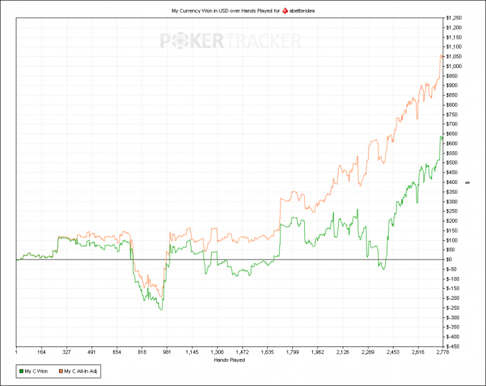Select the 'My C Won' legend label
The width and height of the screenshot is (486, 386).
tap(36, 371)
